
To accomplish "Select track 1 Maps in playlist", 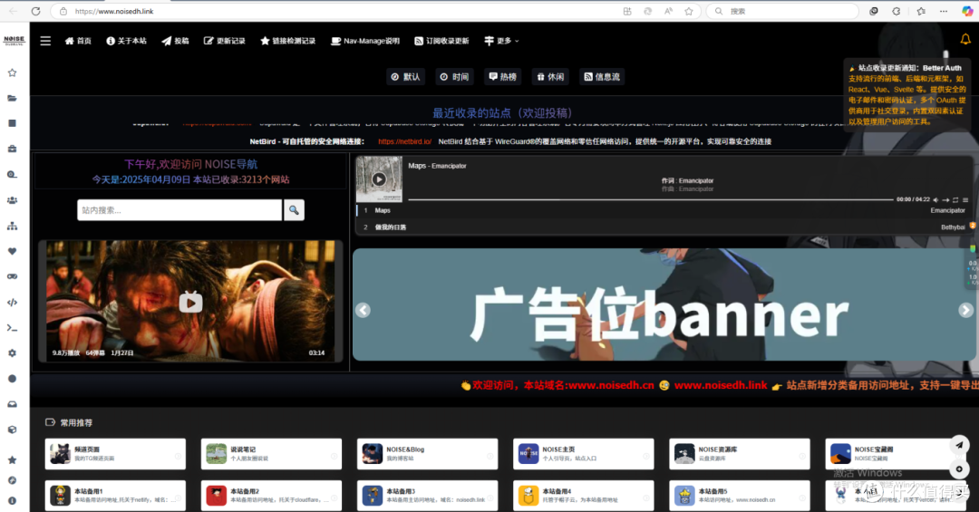I will tap(664, 210).
